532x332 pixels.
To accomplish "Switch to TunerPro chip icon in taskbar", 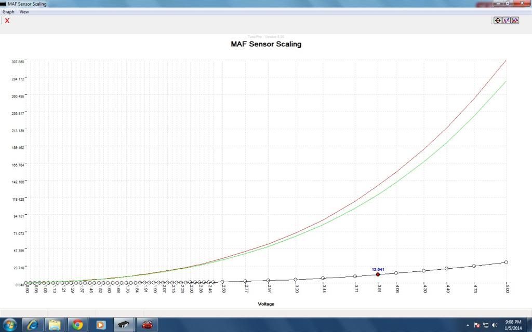I will click(x=124, y=325).
